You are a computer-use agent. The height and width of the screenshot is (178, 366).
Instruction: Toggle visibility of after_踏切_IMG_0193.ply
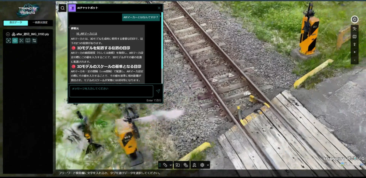tap(15, 41)
